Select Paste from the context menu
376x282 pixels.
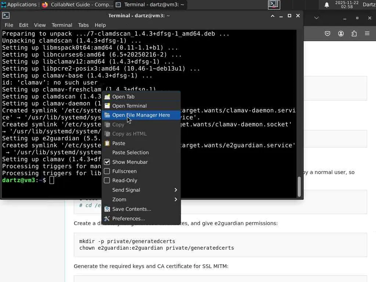[141, 144]
